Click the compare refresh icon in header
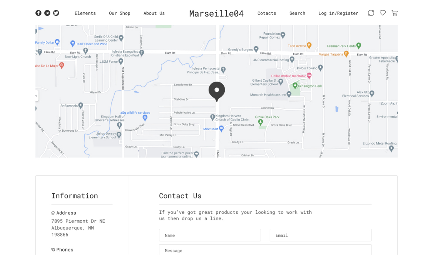The width and height of the screenshot is (433, 255). point(371,13)
